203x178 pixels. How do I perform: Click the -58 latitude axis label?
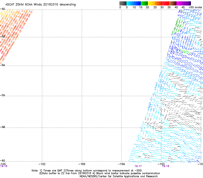(x=2, y=127)
